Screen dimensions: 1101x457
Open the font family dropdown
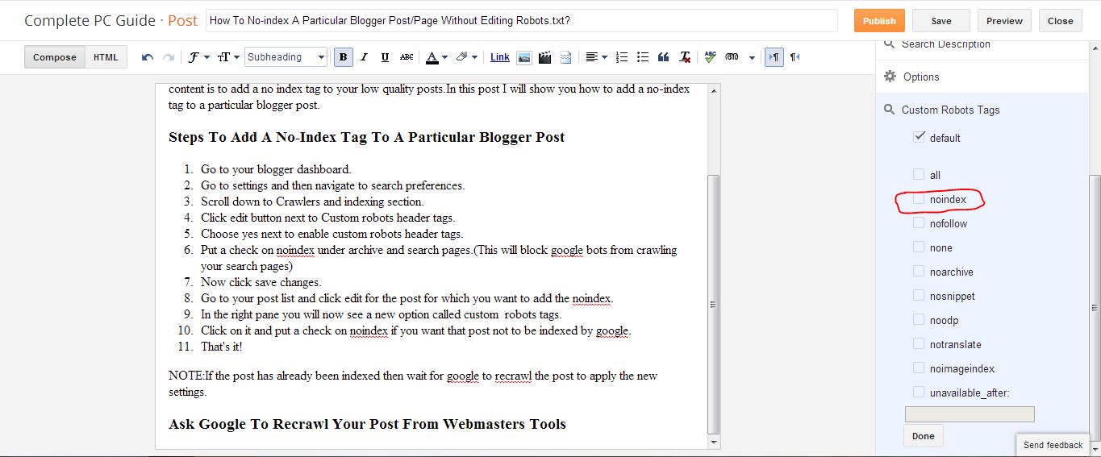click(x=198, y=57)
